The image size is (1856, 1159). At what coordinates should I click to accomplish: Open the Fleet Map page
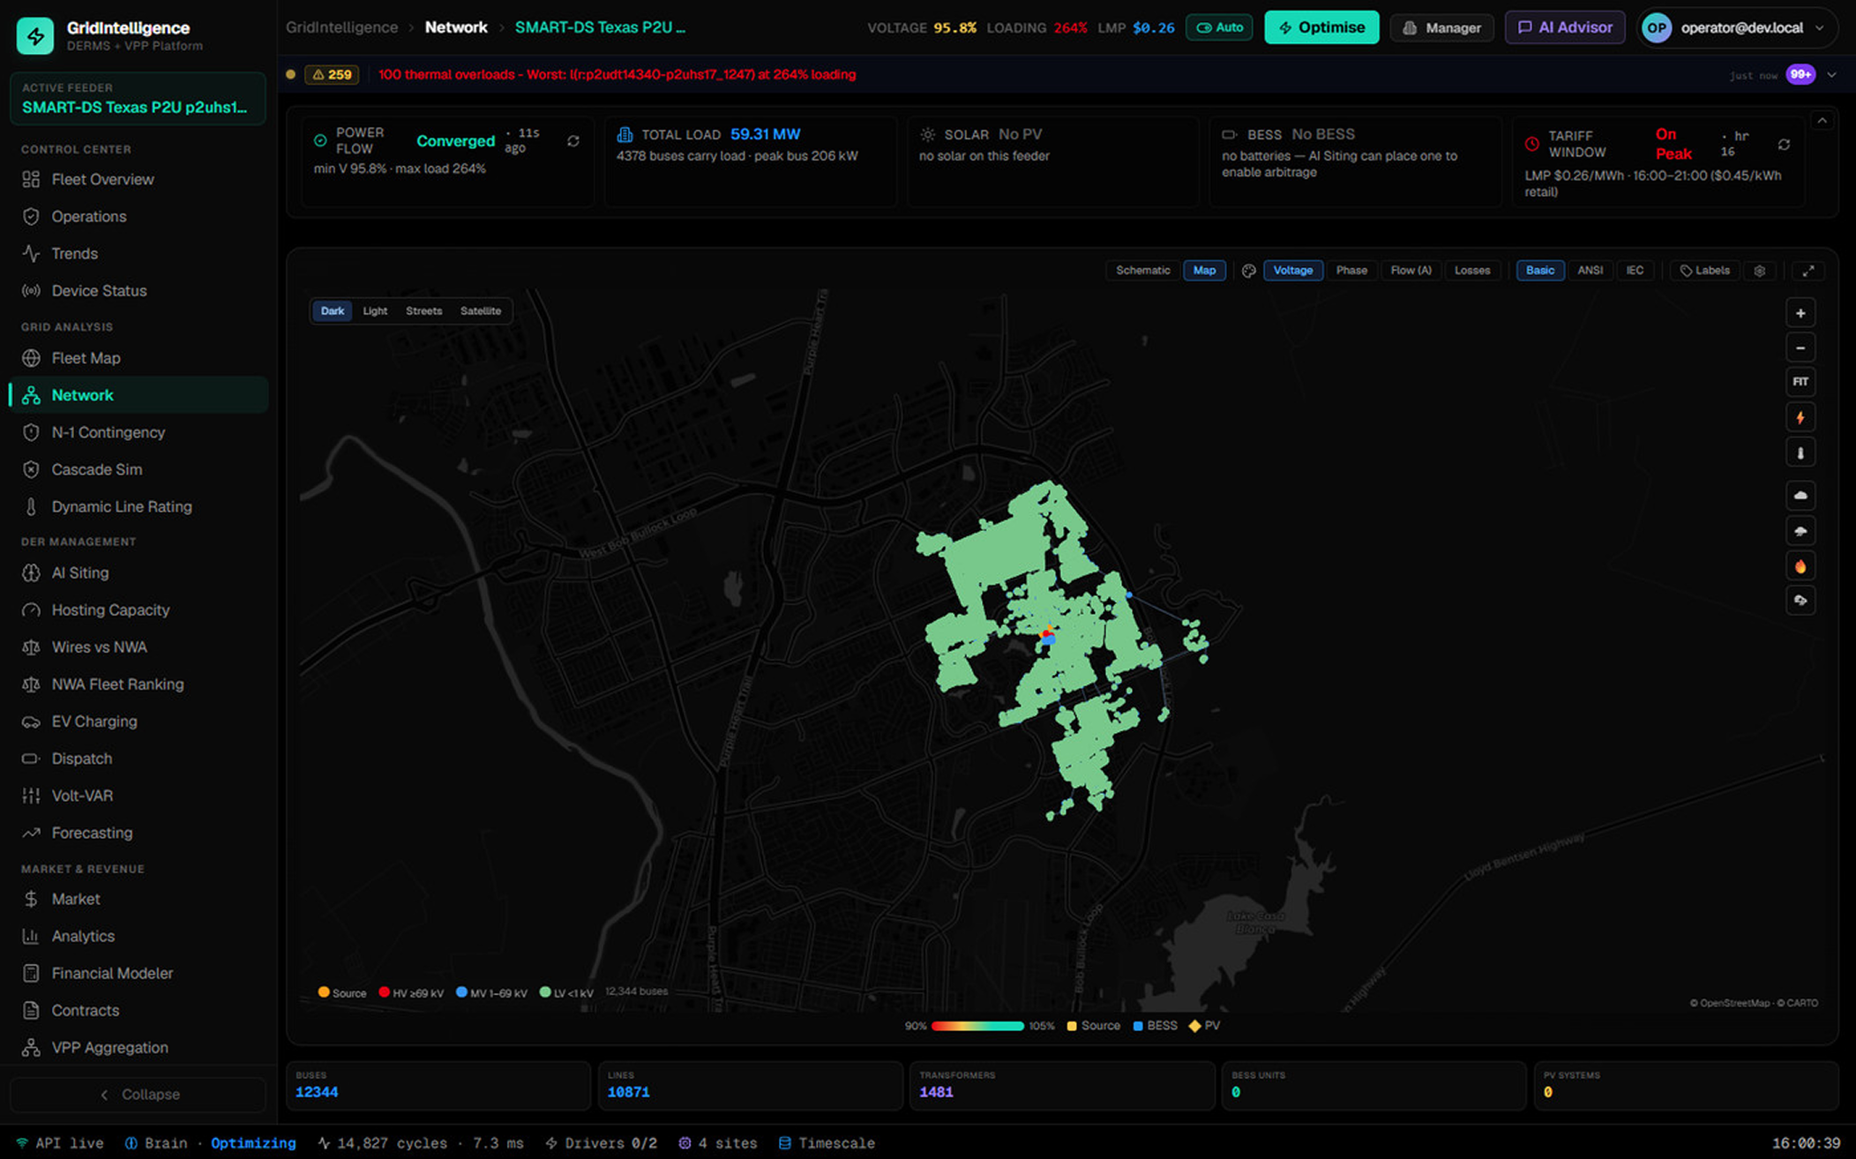tap(138, 359)
